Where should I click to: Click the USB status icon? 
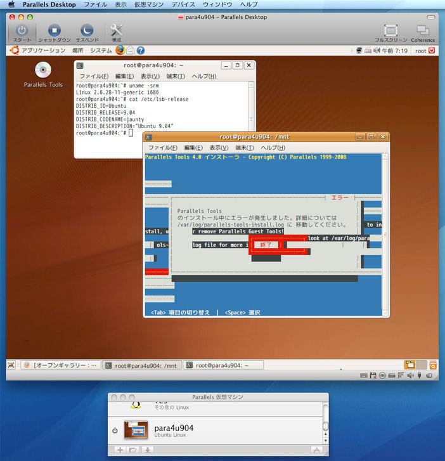point(420,375)
